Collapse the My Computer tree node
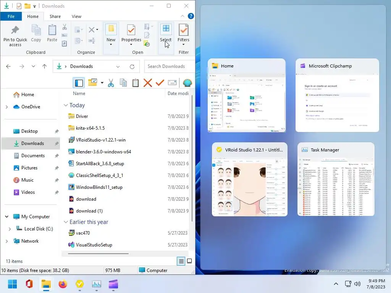Image resolution: width=391 pixels, height=293 pixels. click(7, 217)
